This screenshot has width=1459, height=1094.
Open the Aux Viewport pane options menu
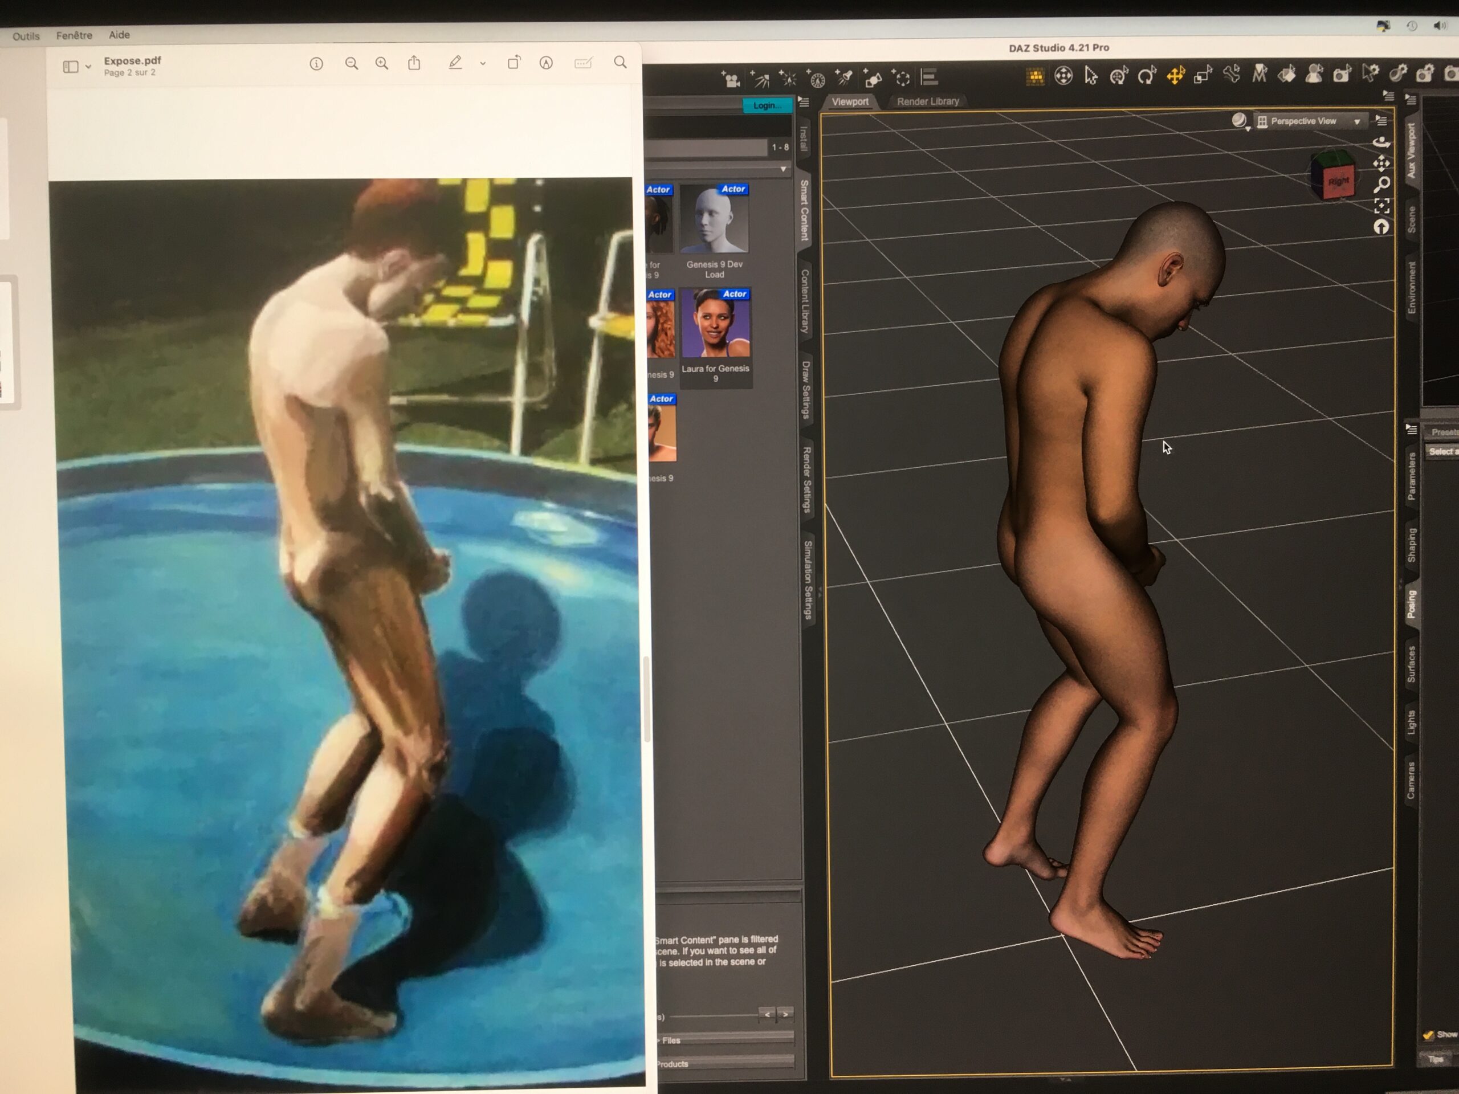pos(1411,100)
